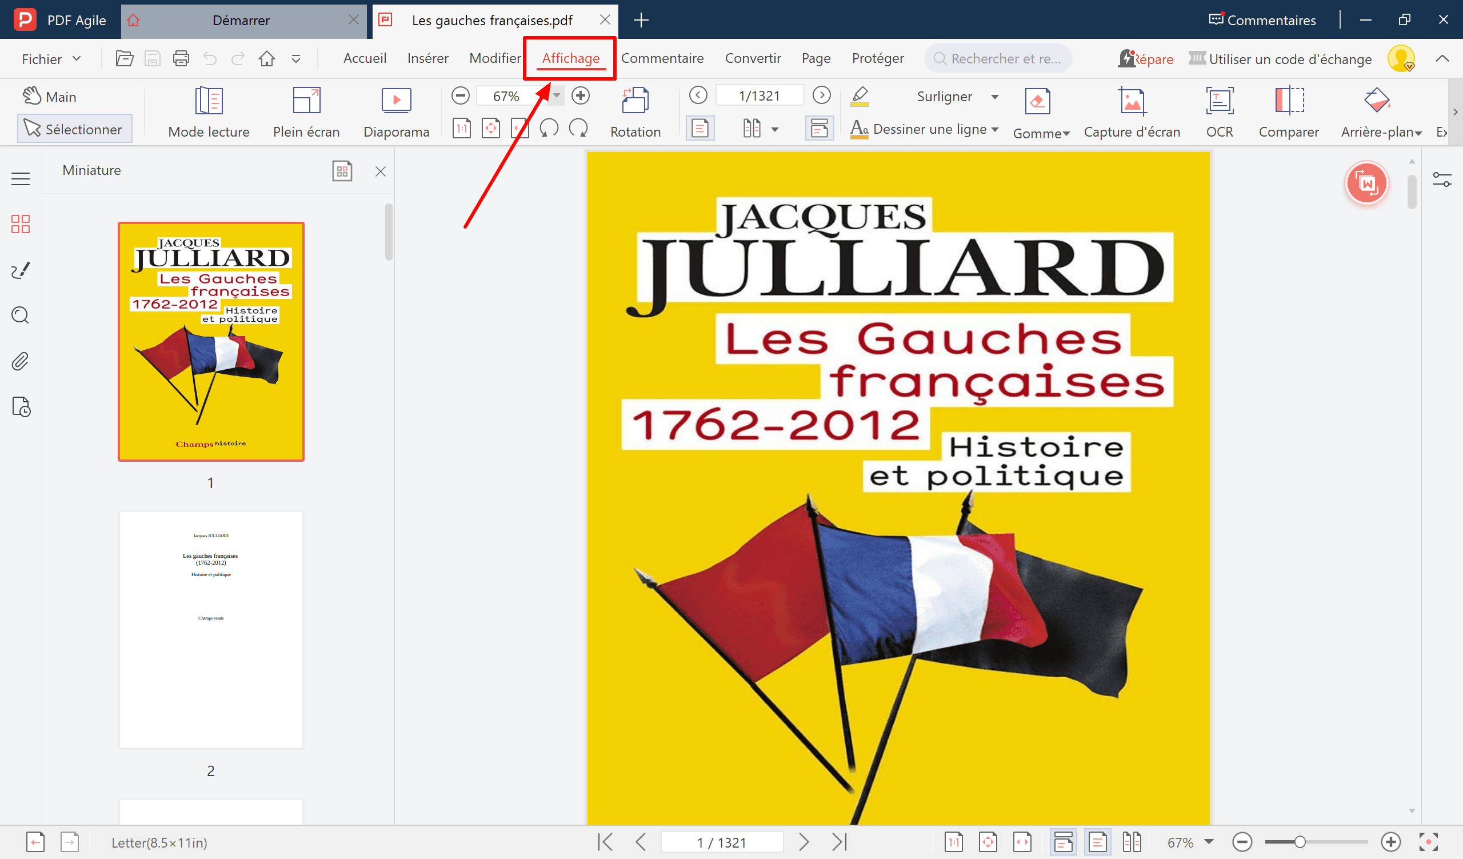Set actual size 1:1 in the ribbon
This screenshot has width=1463, height=859.
(462, 128)
